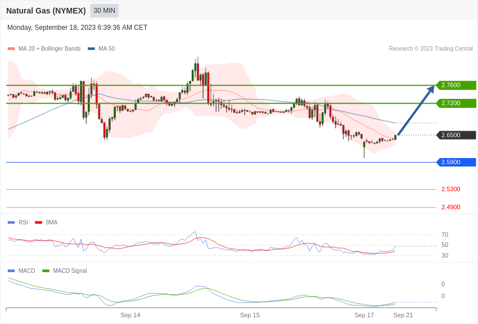Click the Sep 17 date axis label
478x324 pixels.
pos(364,315)
